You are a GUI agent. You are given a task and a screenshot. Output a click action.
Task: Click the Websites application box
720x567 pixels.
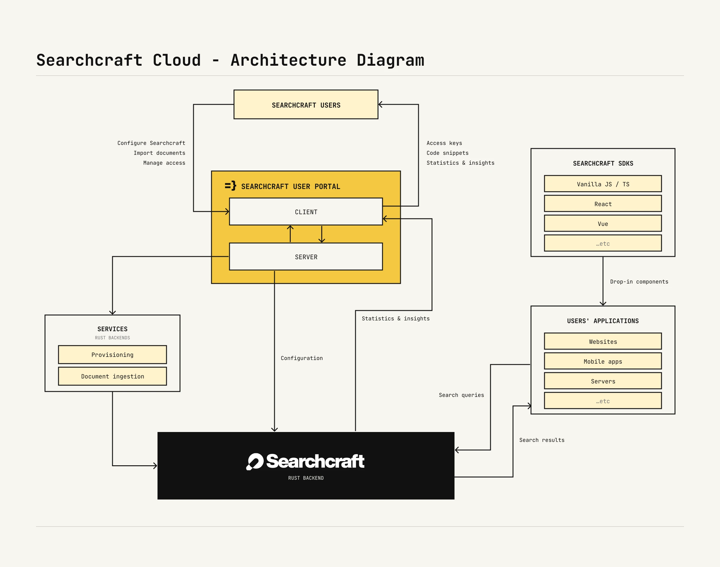pyautogui.click(x=603, y=341)
